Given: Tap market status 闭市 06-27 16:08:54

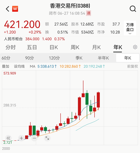Looking at the screenshot, I should 67,13.
